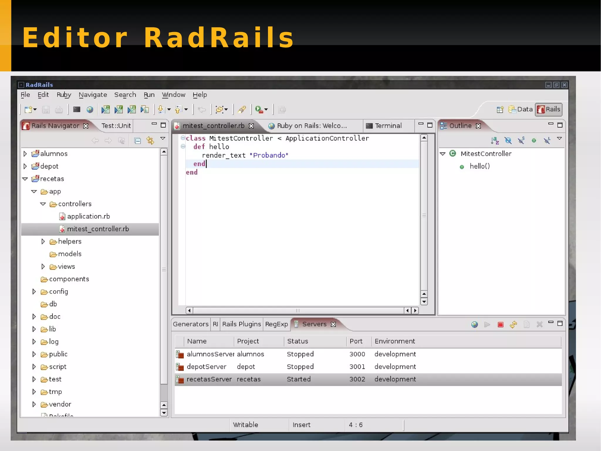Click the red stop server icon
The width and height of the screenshot is (601, 451).
pos(500,324)
